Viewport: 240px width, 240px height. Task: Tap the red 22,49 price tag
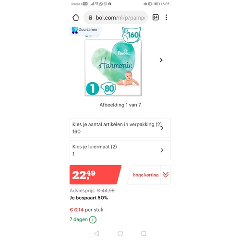(96, 175)
